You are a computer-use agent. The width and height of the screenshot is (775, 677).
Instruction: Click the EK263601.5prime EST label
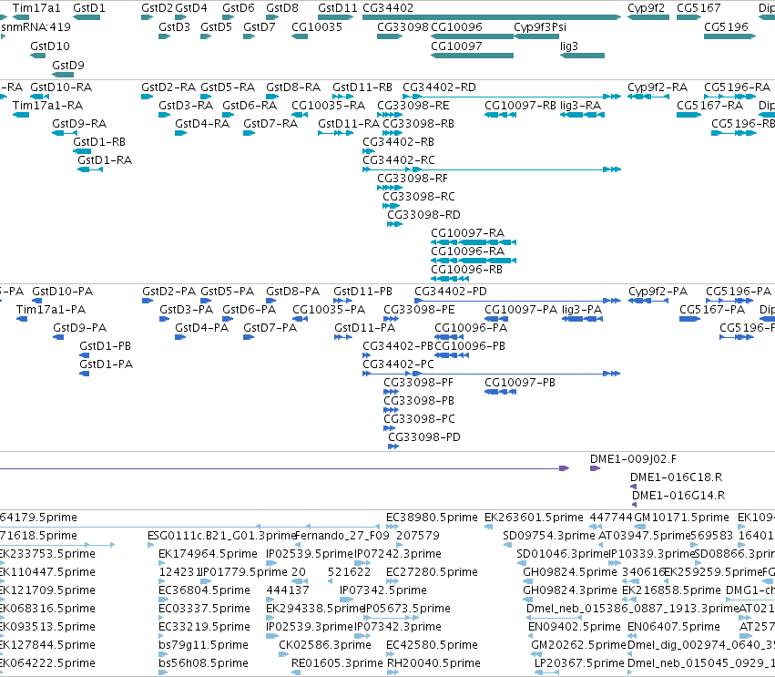tap(534, 518)
